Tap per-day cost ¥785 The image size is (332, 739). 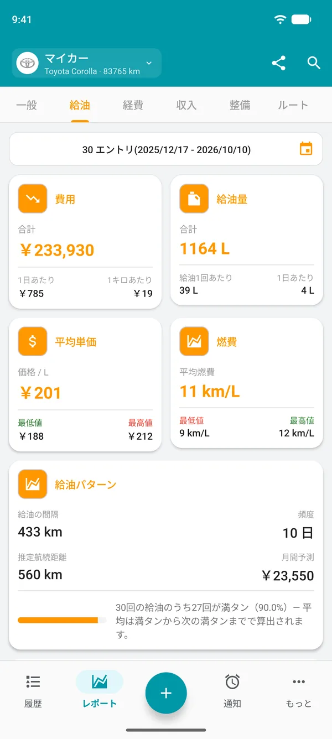(x=31, y=293)
